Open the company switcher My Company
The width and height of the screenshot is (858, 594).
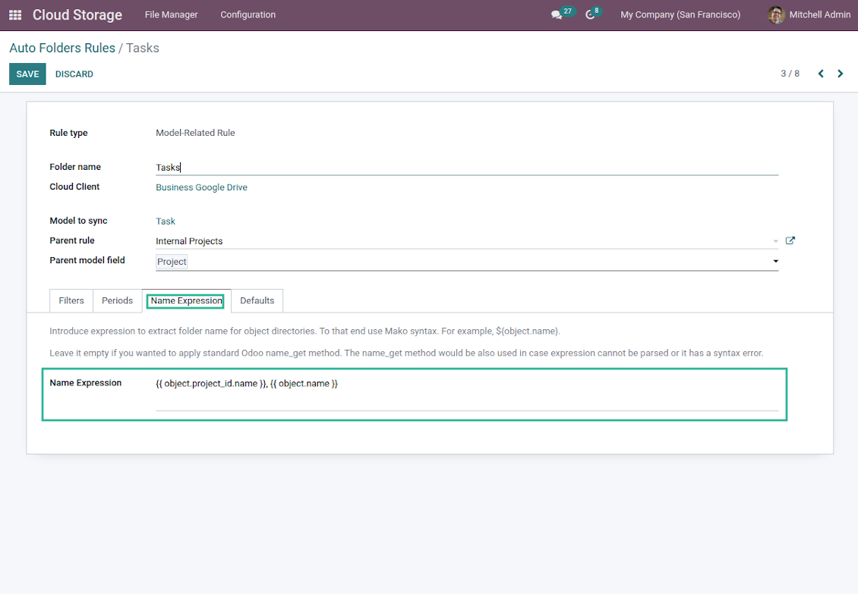coord(680,15)
